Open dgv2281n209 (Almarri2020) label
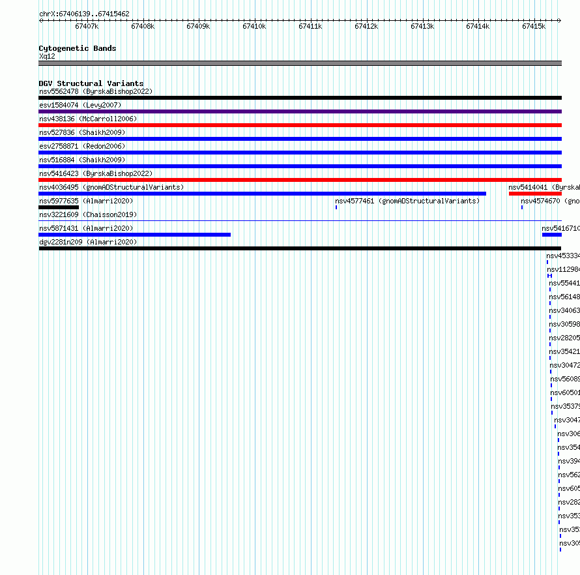 [88, 242]
